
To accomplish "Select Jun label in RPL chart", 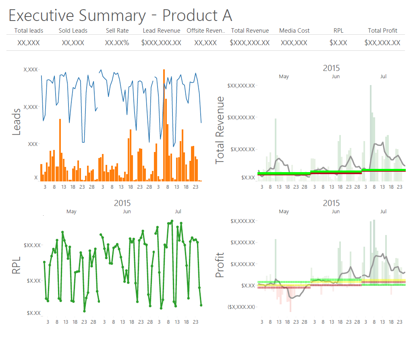I will [127, 212].
